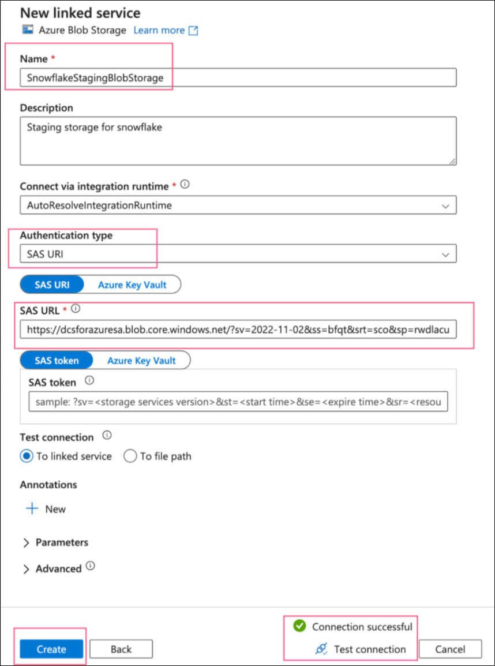495x666 pixels.
Task: Click the Azure Blob Storage icon
Action: click(27, 30)
